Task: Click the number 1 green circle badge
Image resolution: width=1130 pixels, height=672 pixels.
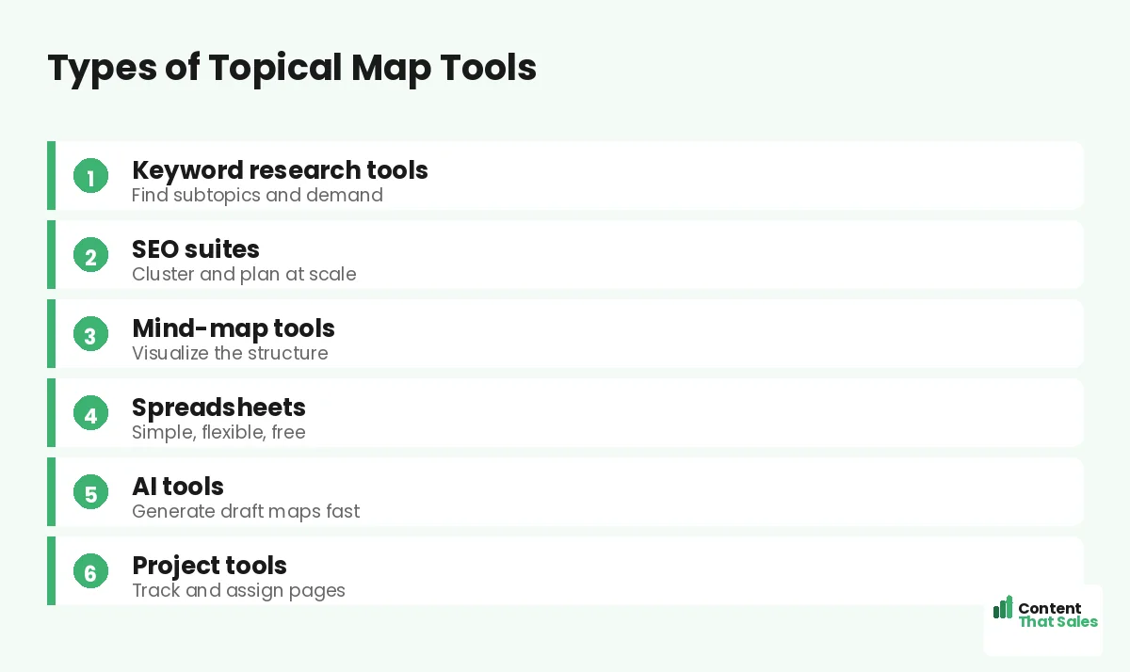Action: (x=90, y=176)
